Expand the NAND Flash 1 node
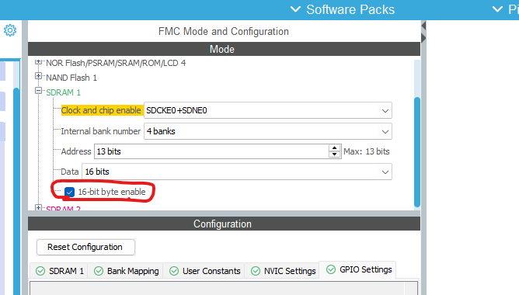This screenshot has width=519, height=295. tap(38, 76)
